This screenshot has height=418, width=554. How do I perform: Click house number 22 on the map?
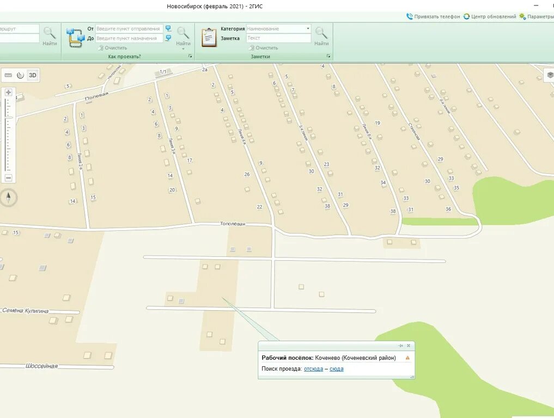[x=260, y=207]
